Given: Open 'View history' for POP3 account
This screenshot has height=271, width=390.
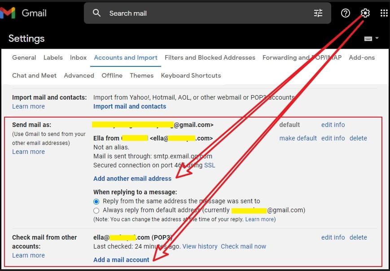Looking at the screenshot, I should click(x=200, y=246).
